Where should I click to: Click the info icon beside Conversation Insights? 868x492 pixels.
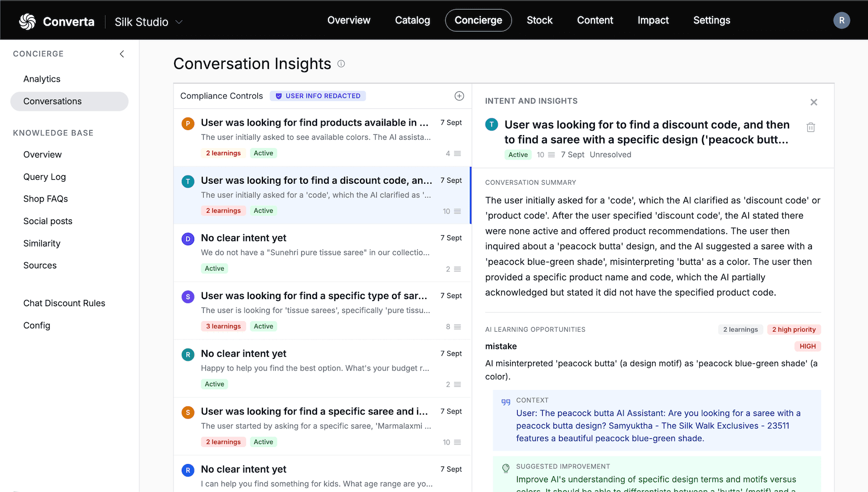(341, 64)
